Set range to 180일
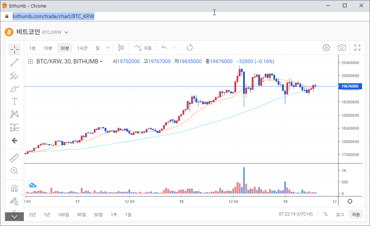The image size is (370, 226). (x=63, y=215)
